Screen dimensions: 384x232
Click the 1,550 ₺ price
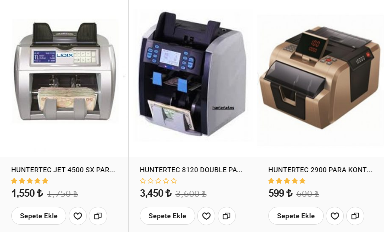tap(27, 193)
